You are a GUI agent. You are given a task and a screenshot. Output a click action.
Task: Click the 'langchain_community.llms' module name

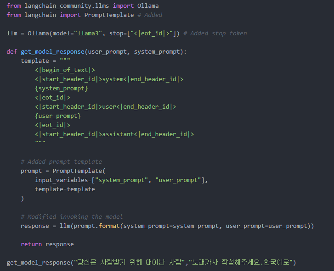pos(67,6)
